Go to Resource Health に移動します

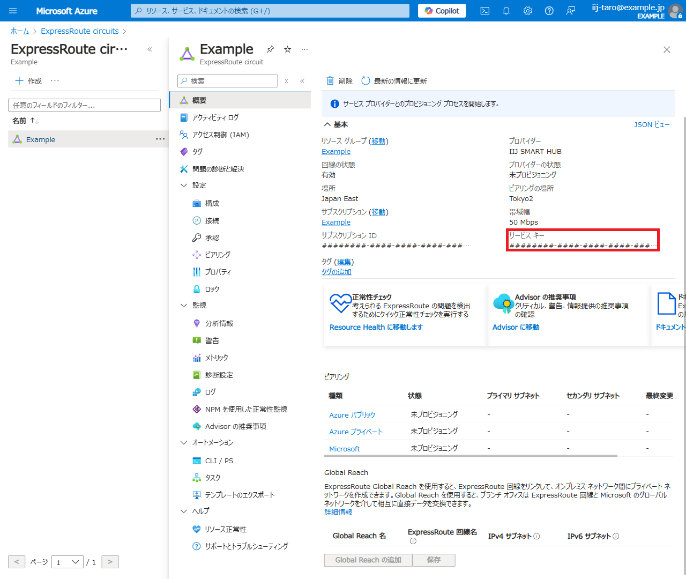click(376, 327)
